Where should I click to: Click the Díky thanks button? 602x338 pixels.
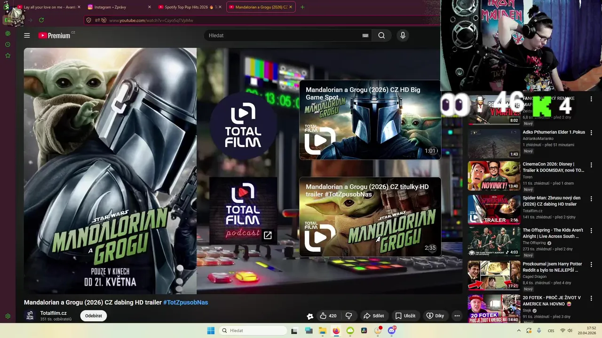[x=435, y=316]
